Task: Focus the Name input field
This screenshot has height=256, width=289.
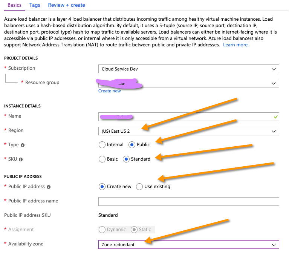Action: 188,117
